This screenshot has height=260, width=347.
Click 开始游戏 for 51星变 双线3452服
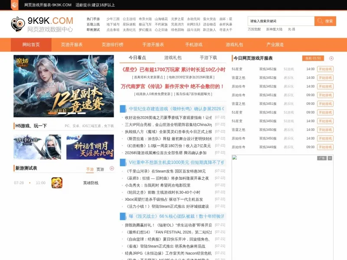pyautogui.click(x=325, y=69)
